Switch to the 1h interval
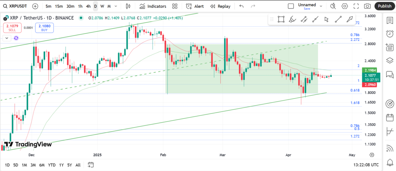Screen dimensions: 396x171 [x=80, y=6]
